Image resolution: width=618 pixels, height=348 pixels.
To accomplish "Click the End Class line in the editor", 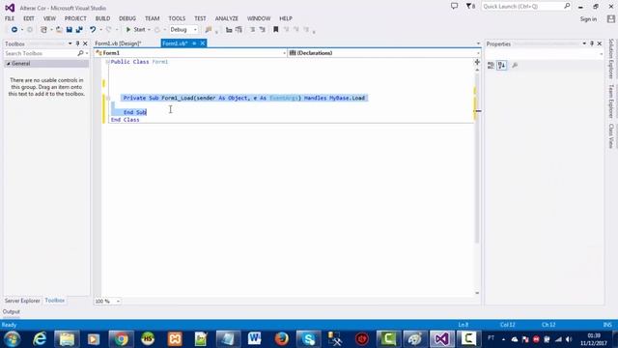I will tap(125, 120).
